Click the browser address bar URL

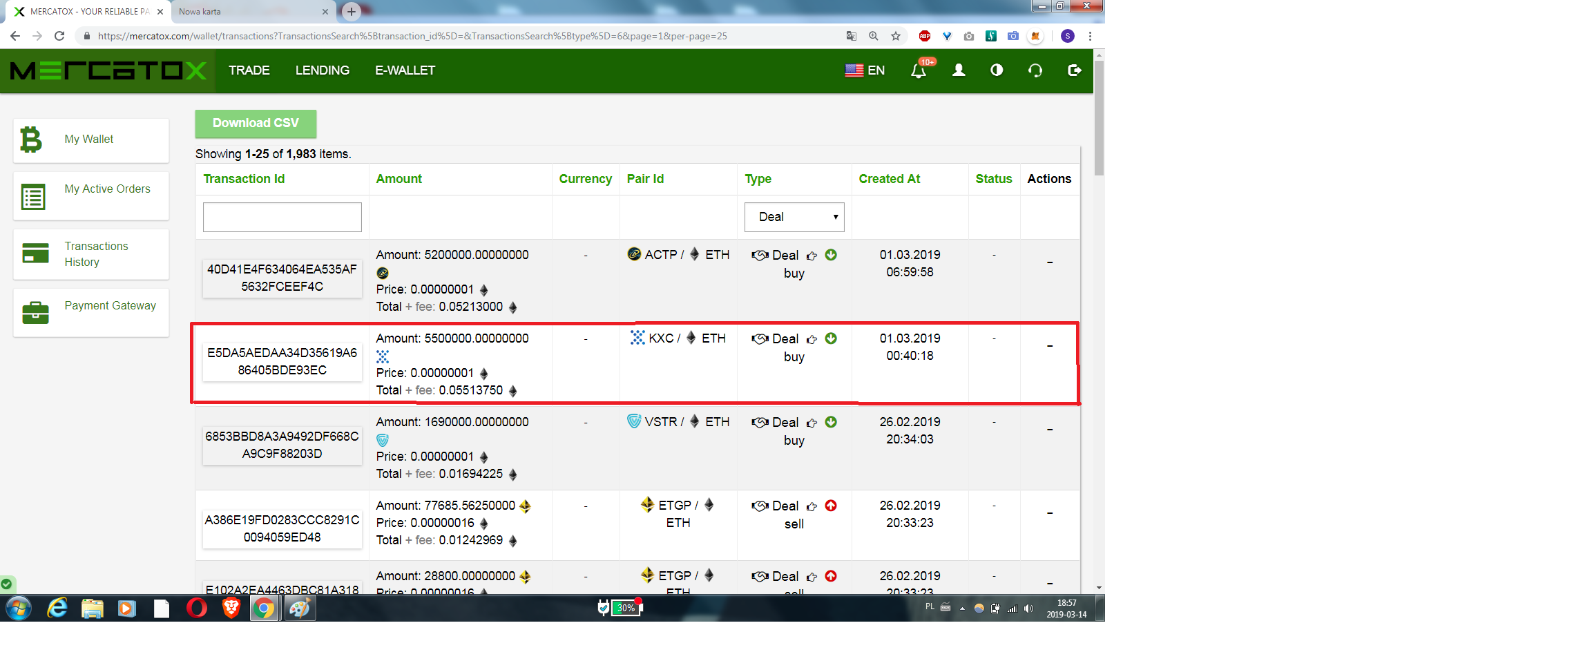(x=412, y=36)
